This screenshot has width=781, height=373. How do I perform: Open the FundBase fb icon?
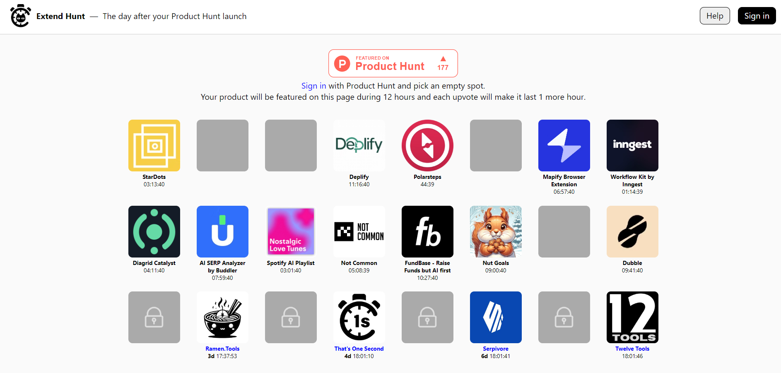coord(427,231)
